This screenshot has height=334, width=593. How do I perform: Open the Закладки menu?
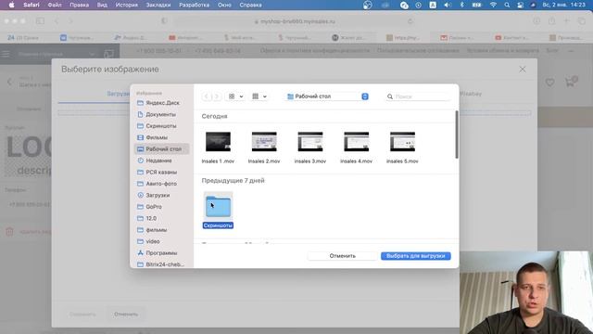point(158,5)
